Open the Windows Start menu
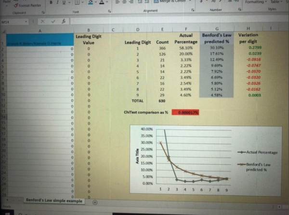 pos(8,212)
